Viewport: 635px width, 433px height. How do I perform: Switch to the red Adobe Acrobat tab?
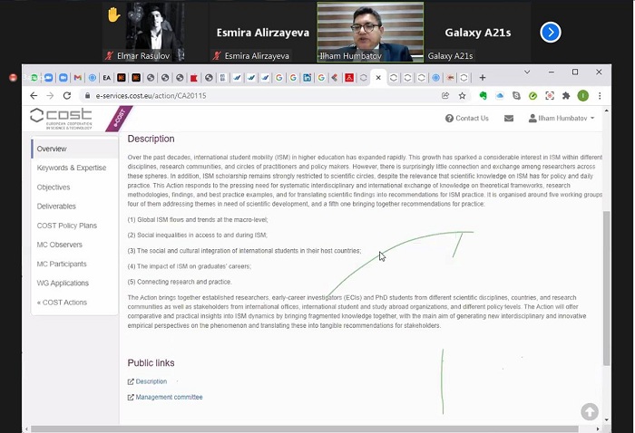349,78
